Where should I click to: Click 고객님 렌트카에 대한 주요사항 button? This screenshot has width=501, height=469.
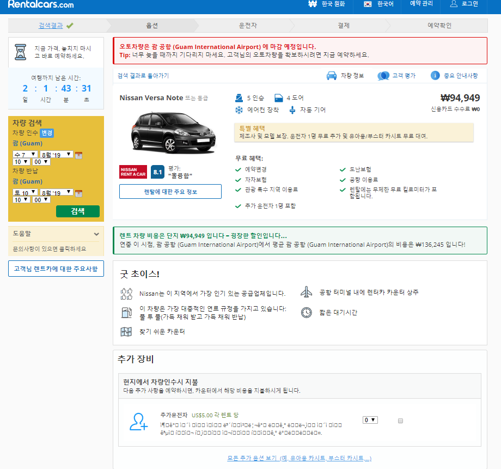click(x=56, y=269)
